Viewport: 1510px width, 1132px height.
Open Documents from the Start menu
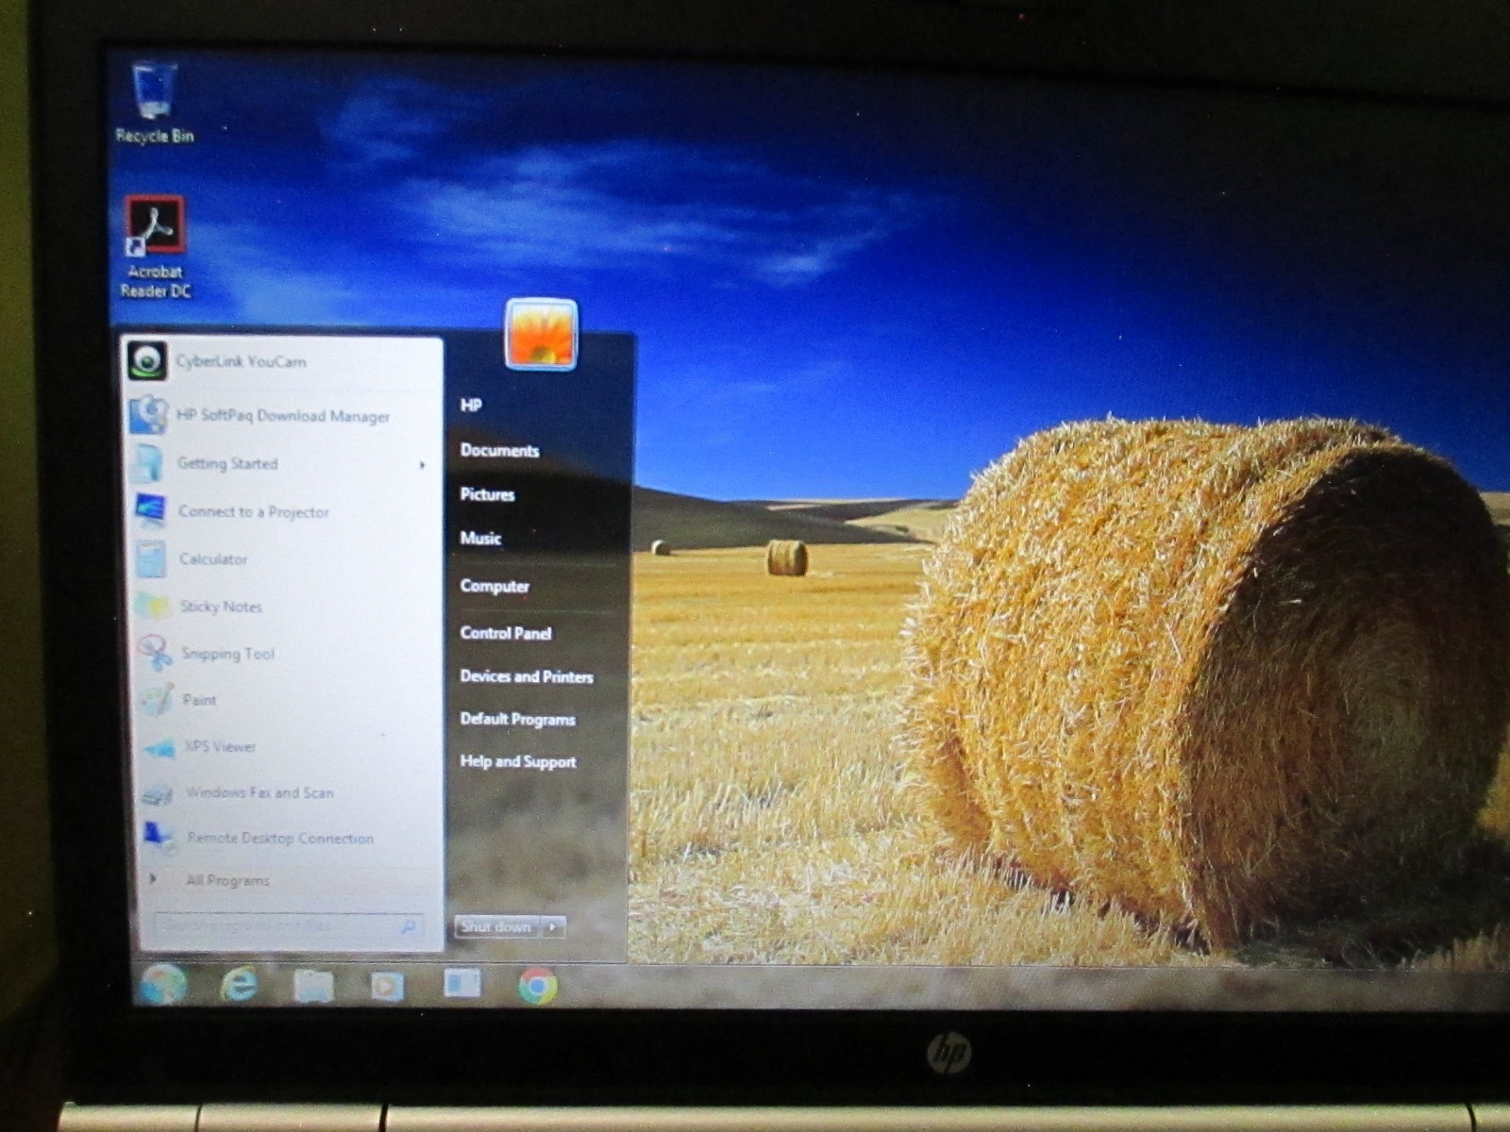click(499, 450)
